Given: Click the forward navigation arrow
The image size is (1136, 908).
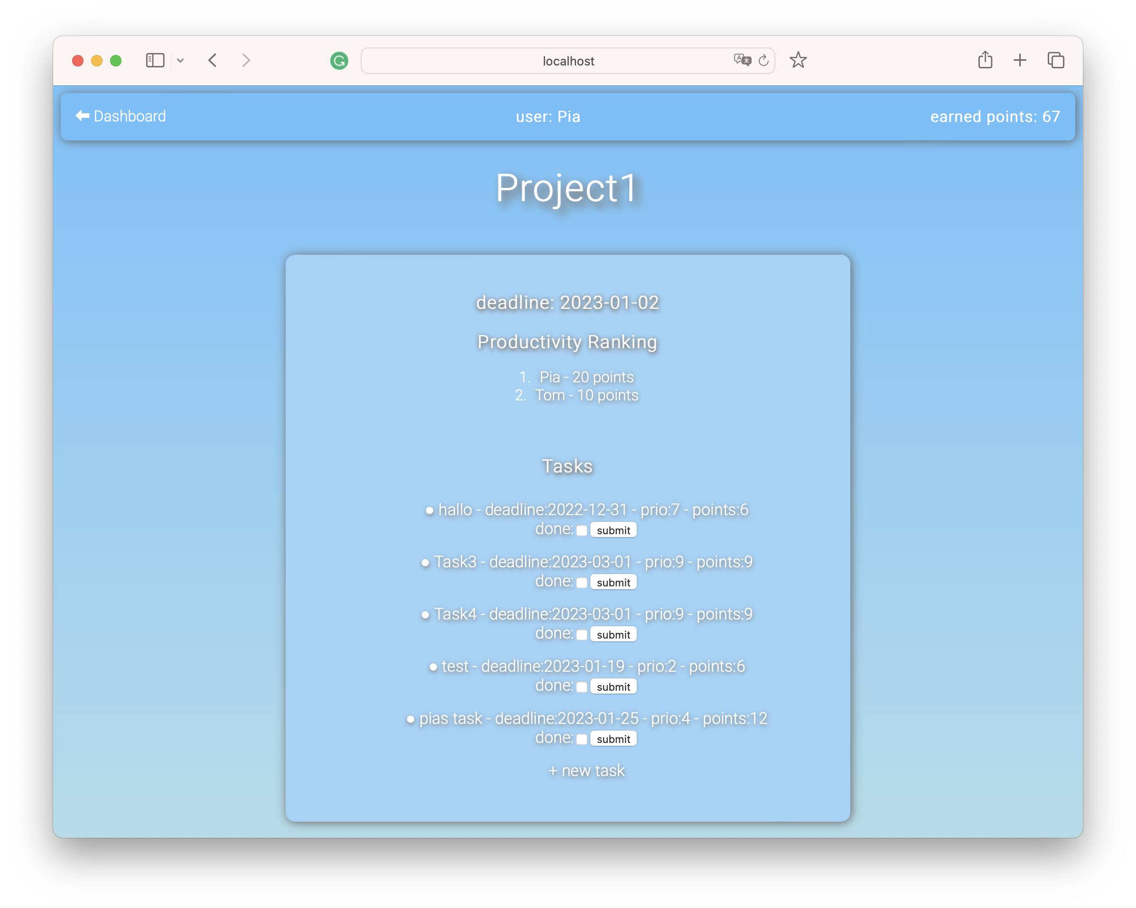Looking at the screenshot, I should pyautogui.click(x=246, y=61).
